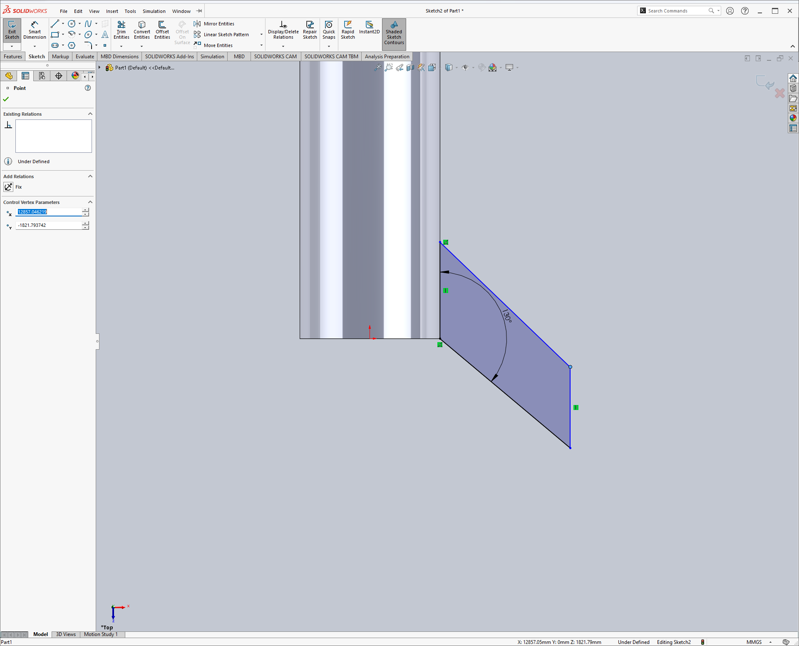Click Trim Entities tool
This screenshot has height=646, width=799.
pyautogui.click(x=121, y=30)
